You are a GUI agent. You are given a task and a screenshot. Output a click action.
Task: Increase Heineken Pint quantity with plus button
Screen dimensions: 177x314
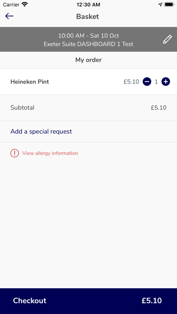(166, 82)
